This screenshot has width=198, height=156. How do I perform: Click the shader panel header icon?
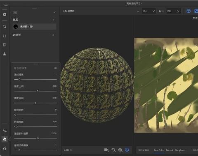55,68
